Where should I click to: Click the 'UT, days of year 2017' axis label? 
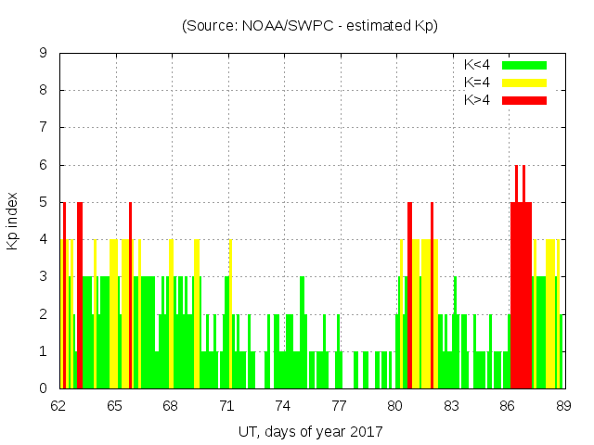coord(310,431)
